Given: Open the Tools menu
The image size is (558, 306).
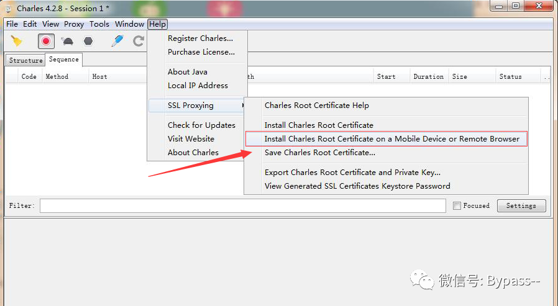Looking at the screenshot, I should tap(99, 24).
